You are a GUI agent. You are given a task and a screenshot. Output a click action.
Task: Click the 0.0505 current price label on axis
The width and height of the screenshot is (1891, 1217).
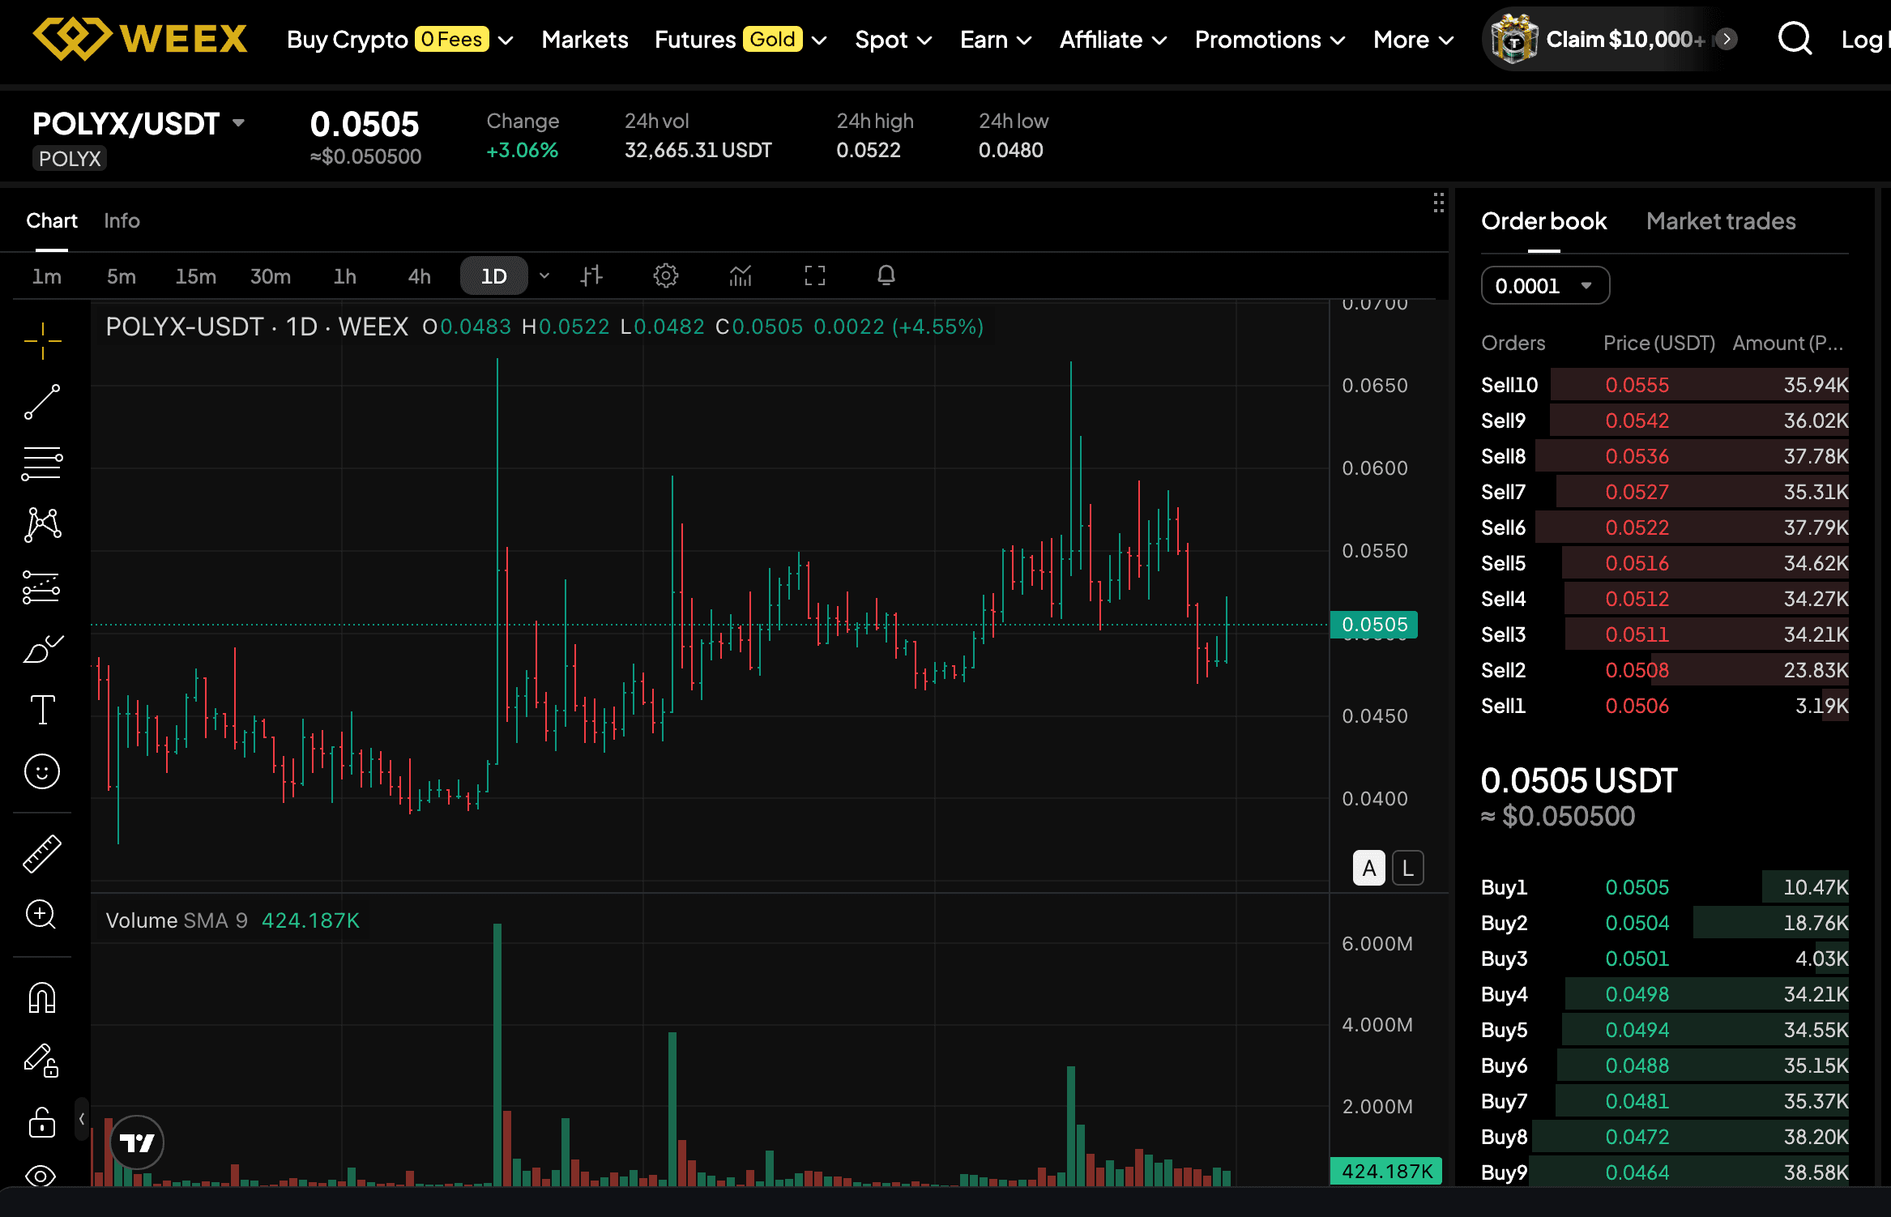click(1374, 625)
